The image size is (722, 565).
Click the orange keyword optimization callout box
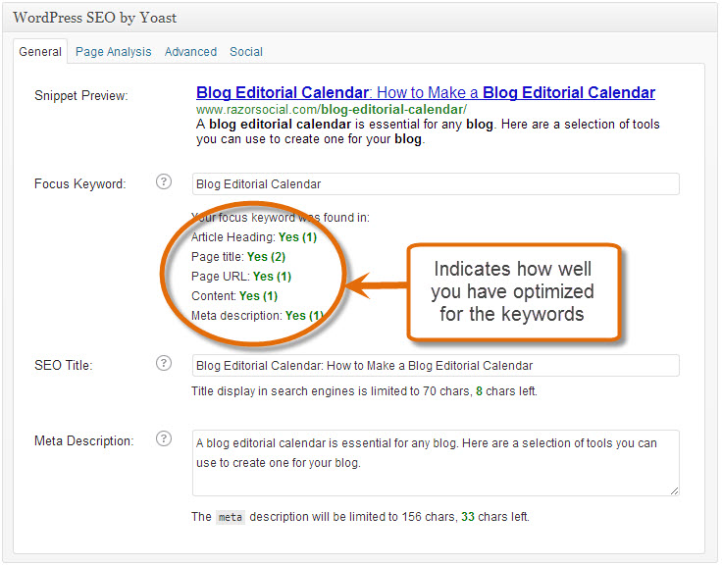pyautogui.click(x=513, y=290)
